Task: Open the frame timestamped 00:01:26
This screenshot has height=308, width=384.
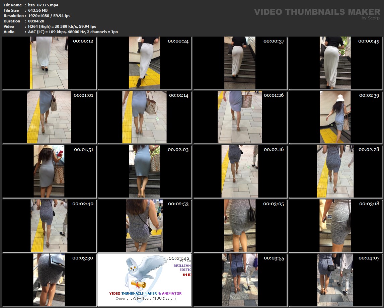Action: [x=240, y=117]
